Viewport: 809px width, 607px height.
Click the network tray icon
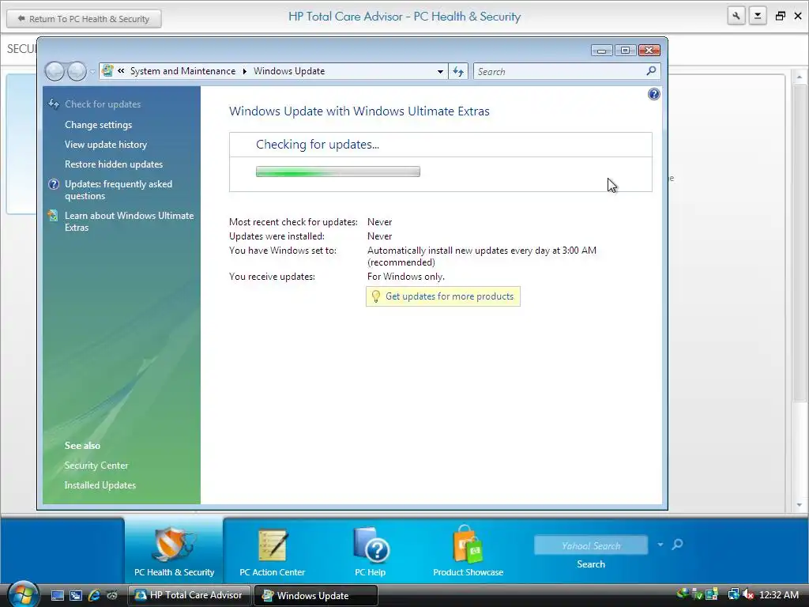[733, 594]
